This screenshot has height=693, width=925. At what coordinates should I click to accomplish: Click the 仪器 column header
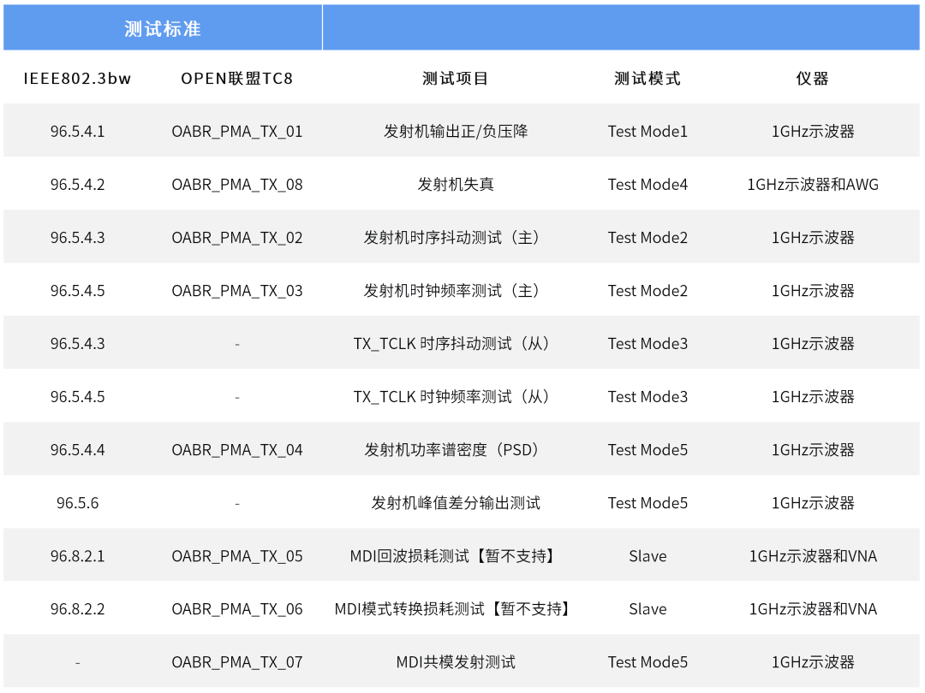(813, 79)
